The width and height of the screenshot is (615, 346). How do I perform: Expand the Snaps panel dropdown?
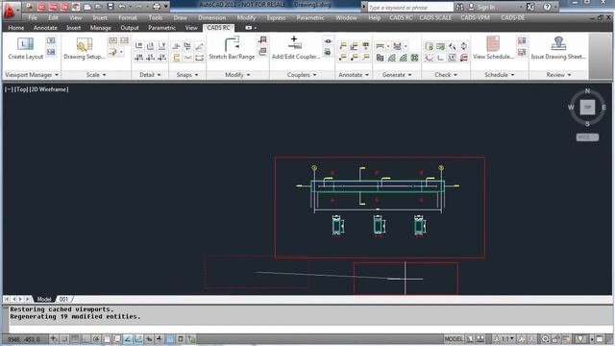[187, 75]
